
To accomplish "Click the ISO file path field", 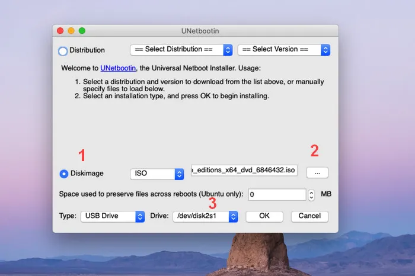I will pos(244,170).
